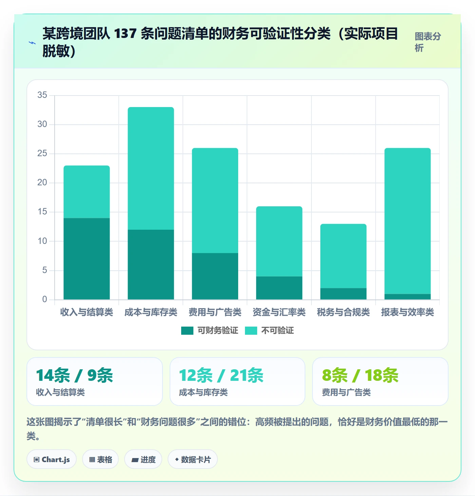The image size is (475, 496).
Task: Click the 收入与结算类 x-axis label
Action: click(87, 312)
